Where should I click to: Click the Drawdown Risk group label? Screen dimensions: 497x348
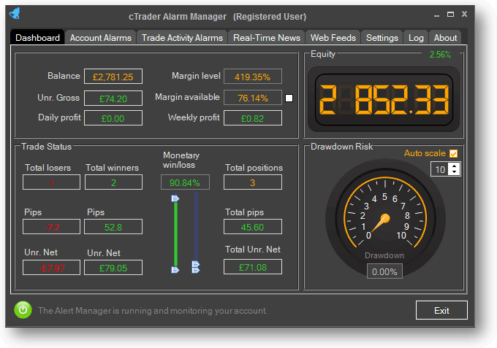341,147
